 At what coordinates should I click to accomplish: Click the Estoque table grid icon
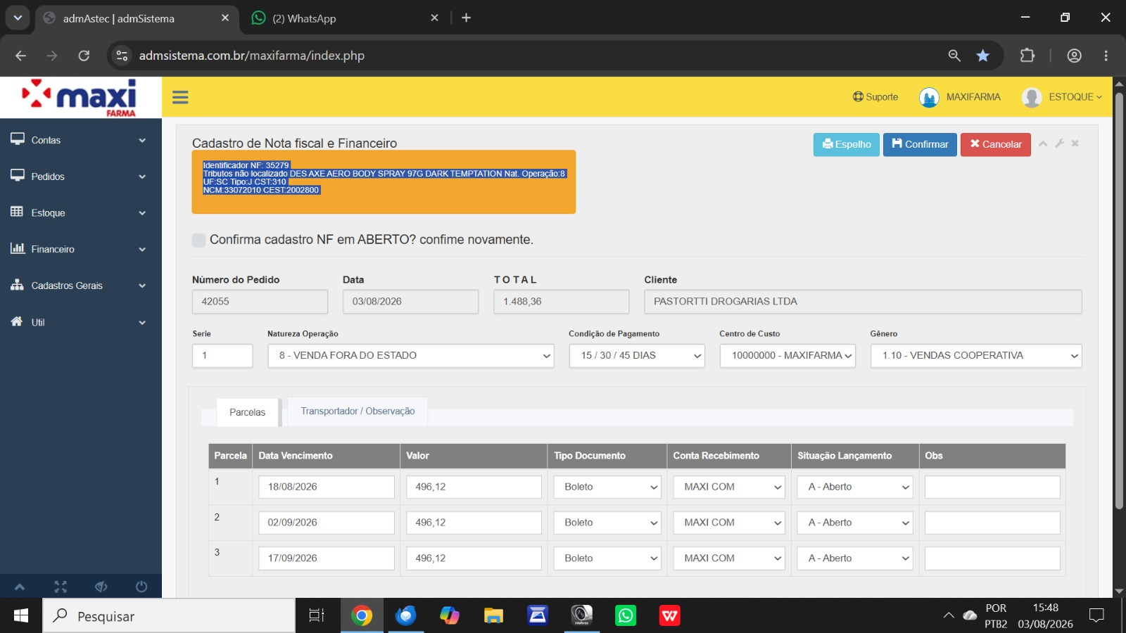17,212
